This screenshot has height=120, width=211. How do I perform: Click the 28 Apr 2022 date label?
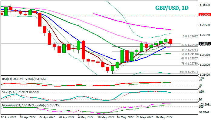pyautogui.click(x=67, y=117)
